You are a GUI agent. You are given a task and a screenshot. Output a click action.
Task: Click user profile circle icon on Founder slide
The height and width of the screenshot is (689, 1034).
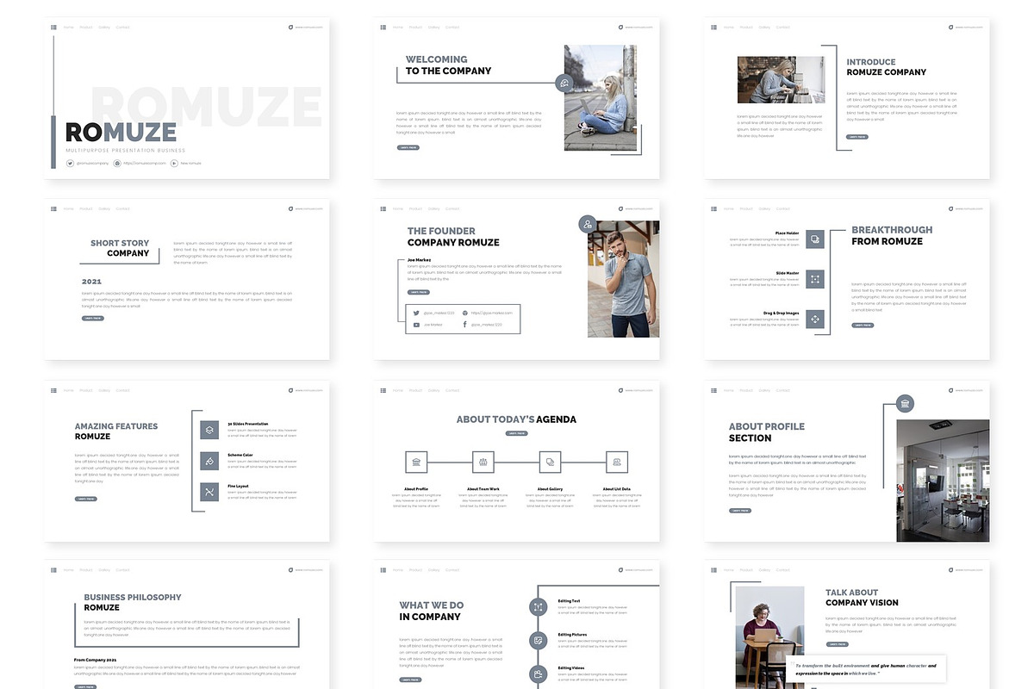(588, 225)
